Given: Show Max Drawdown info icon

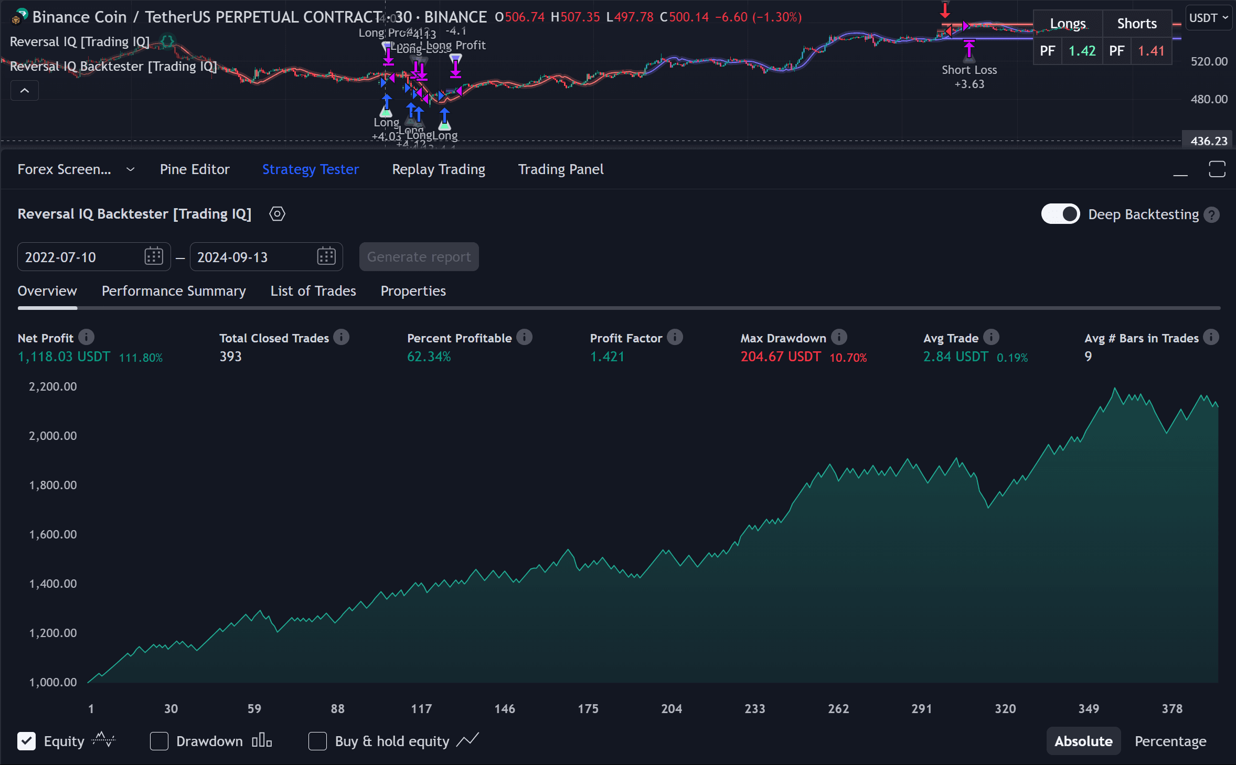Looking at the screenshot, I should (839, 337).
